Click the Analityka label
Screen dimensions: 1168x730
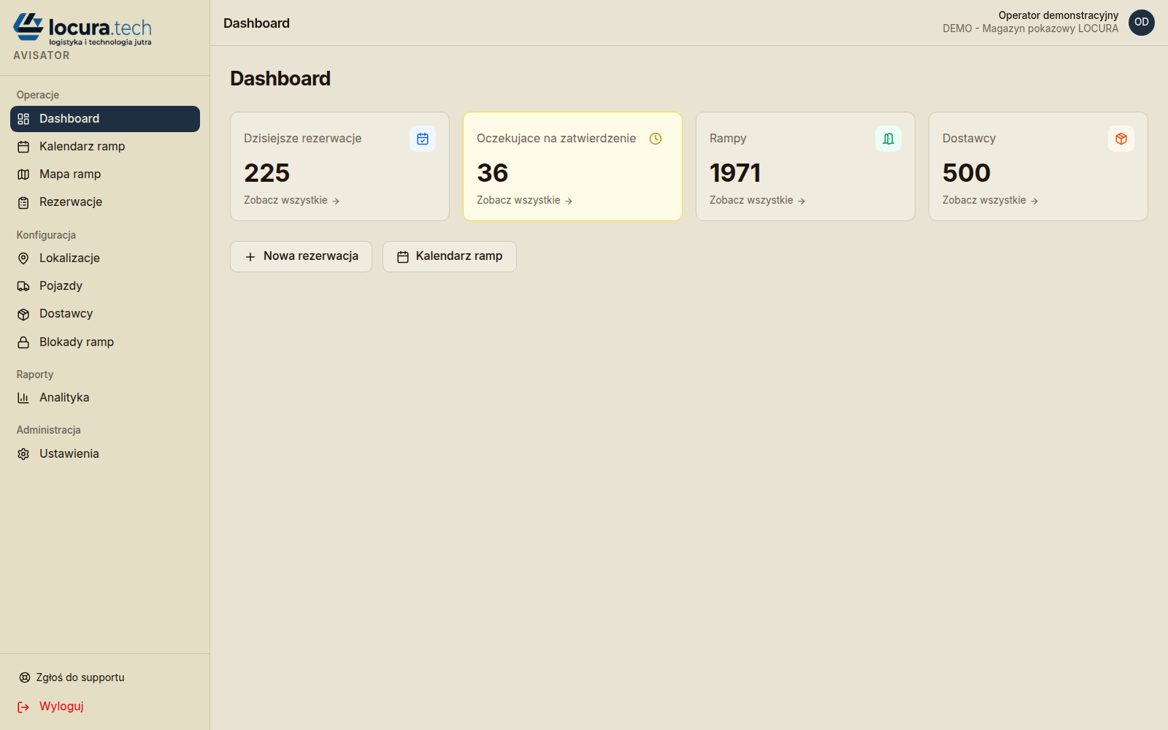coord(64,398)
